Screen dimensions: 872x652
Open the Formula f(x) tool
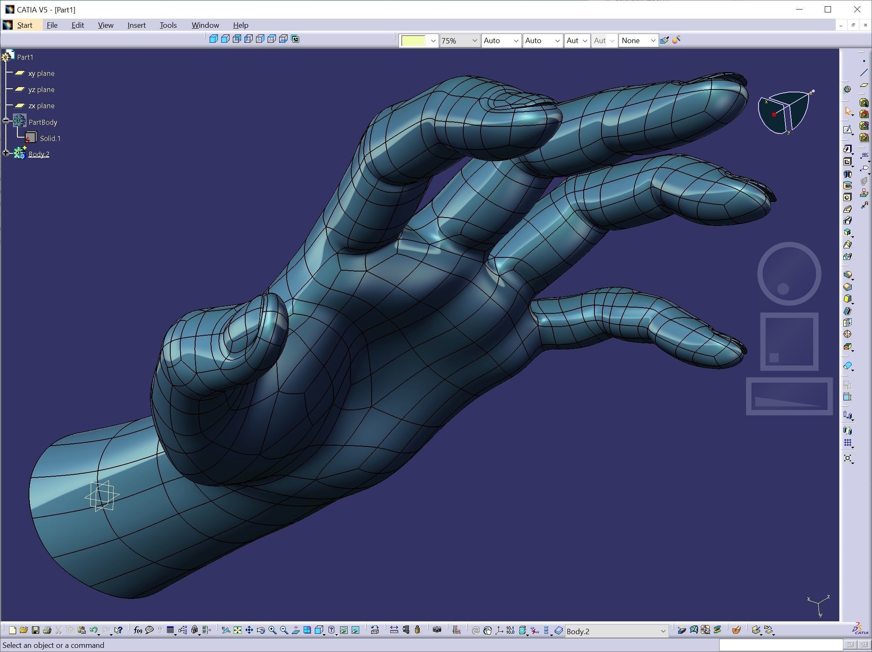[x=138, y=630]
